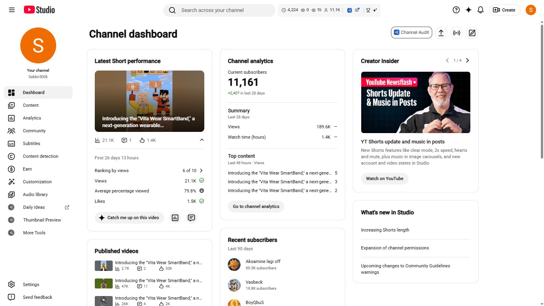Click the Views 189.6K summary row

click(x=282, y=127)
